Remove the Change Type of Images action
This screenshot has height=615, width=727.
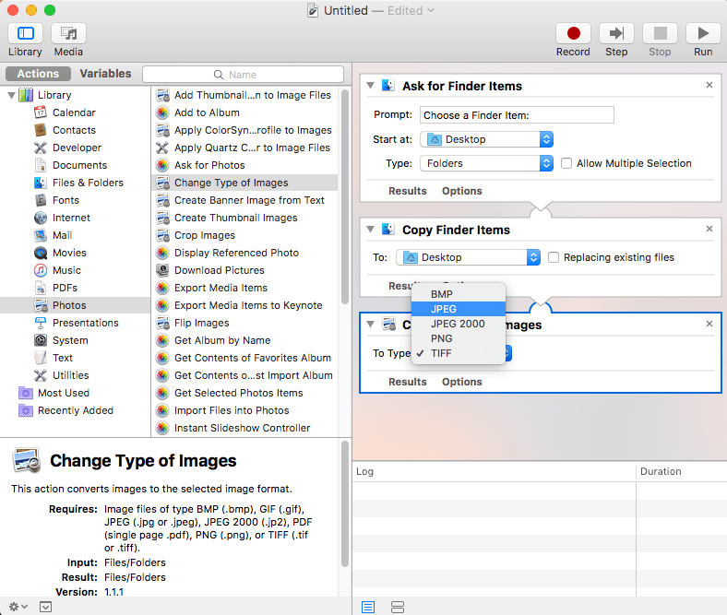709,324
